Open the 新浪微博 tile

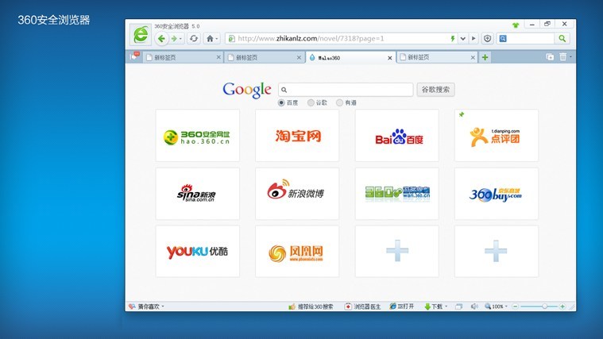[x=297, y=194]
